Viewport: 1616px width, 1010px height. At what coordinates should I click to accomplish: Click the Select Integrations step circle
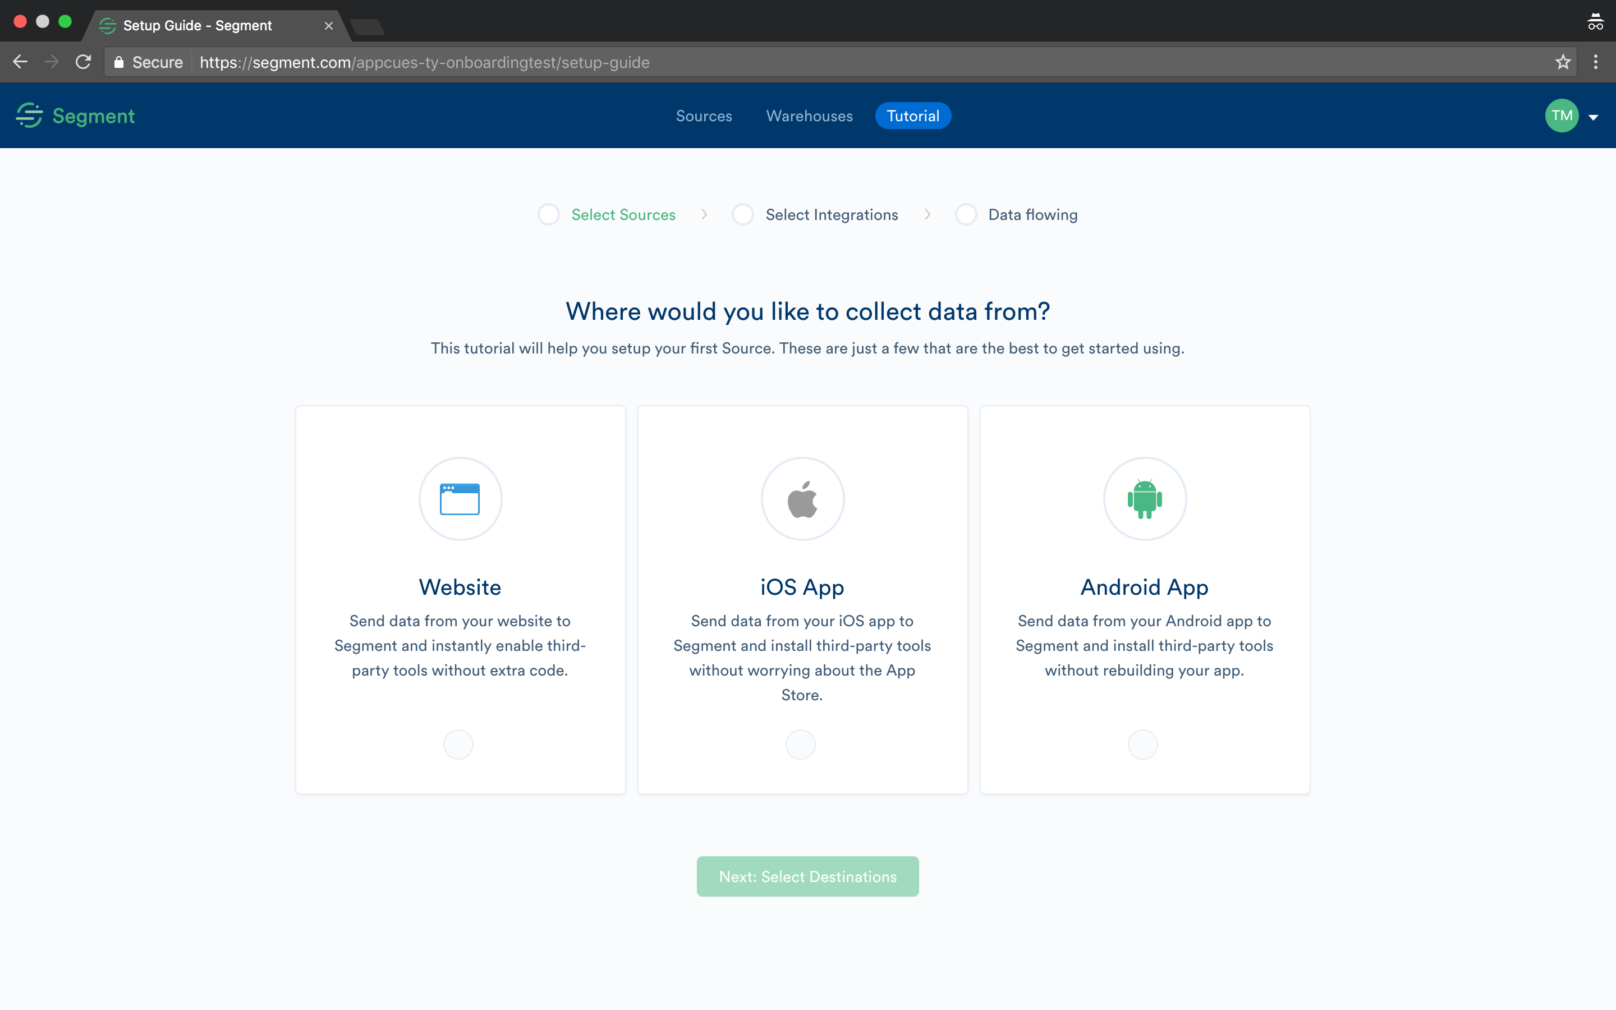pos(742,214)
